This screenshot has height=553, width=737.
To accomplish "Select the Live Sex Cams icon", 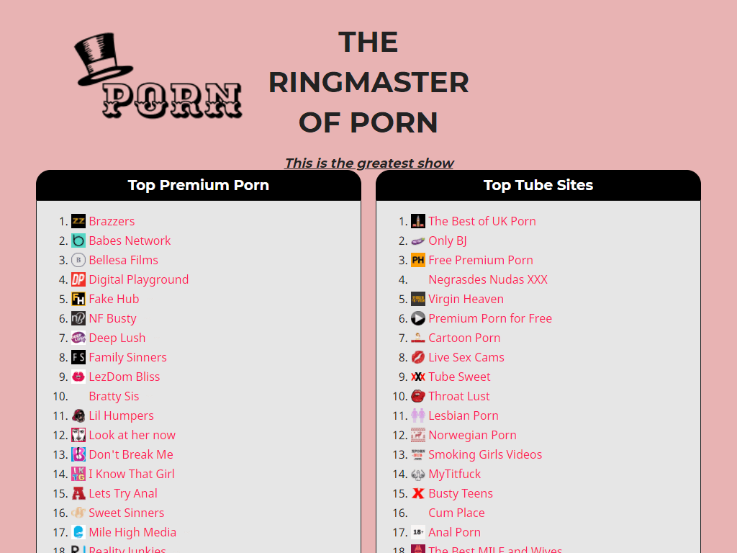I will click(418, 357).
